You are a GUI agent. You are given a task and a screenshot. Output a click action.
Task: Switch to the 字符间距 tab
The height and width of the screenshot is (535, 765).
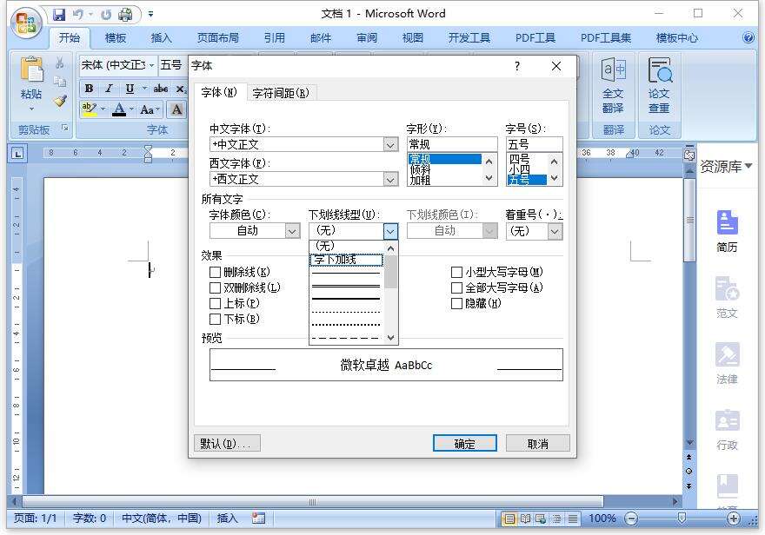pyautogui.click(x=281, y=93)
